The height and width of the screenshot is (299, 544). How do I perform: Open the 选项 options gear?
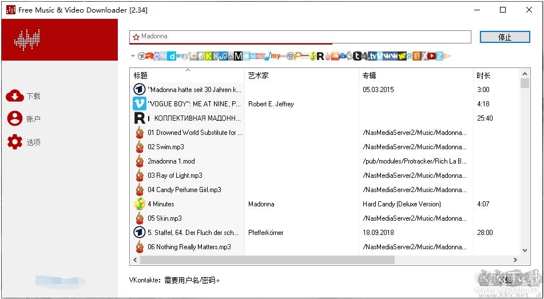(x=23, y=142)
